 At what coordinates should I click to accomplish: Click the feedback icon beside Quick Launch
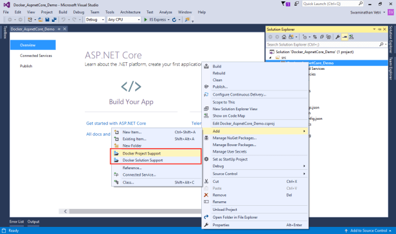[296, 4]
